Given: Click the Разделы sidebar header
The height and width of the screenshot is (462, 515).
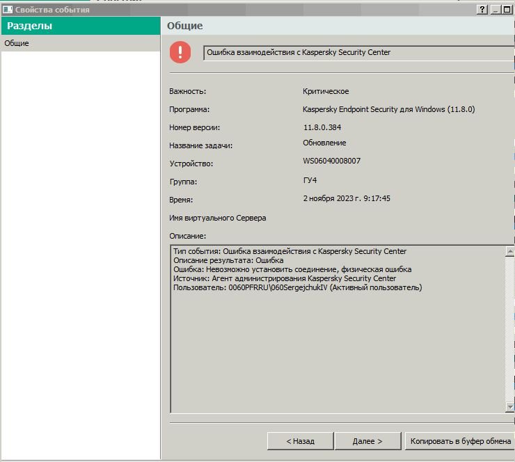Looking at the screenshot, I should pos(81,26).
